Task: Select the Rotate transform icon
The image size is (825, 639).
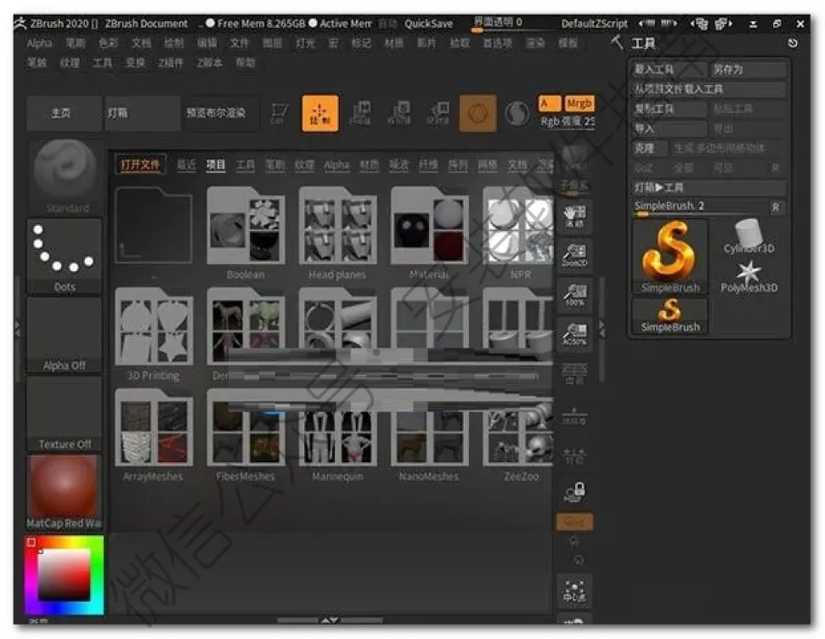Action: coord(438,113)
